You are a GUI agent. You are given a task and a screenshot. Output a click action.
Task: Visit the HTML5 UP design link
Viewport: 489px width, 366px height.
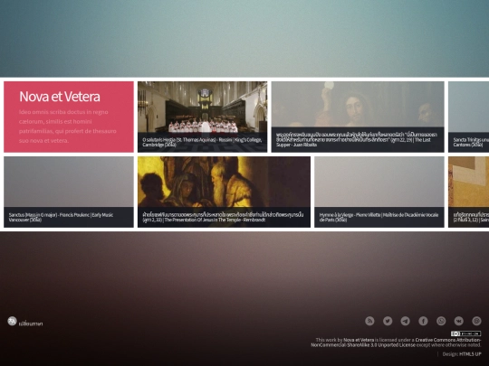tap(470, 354)
